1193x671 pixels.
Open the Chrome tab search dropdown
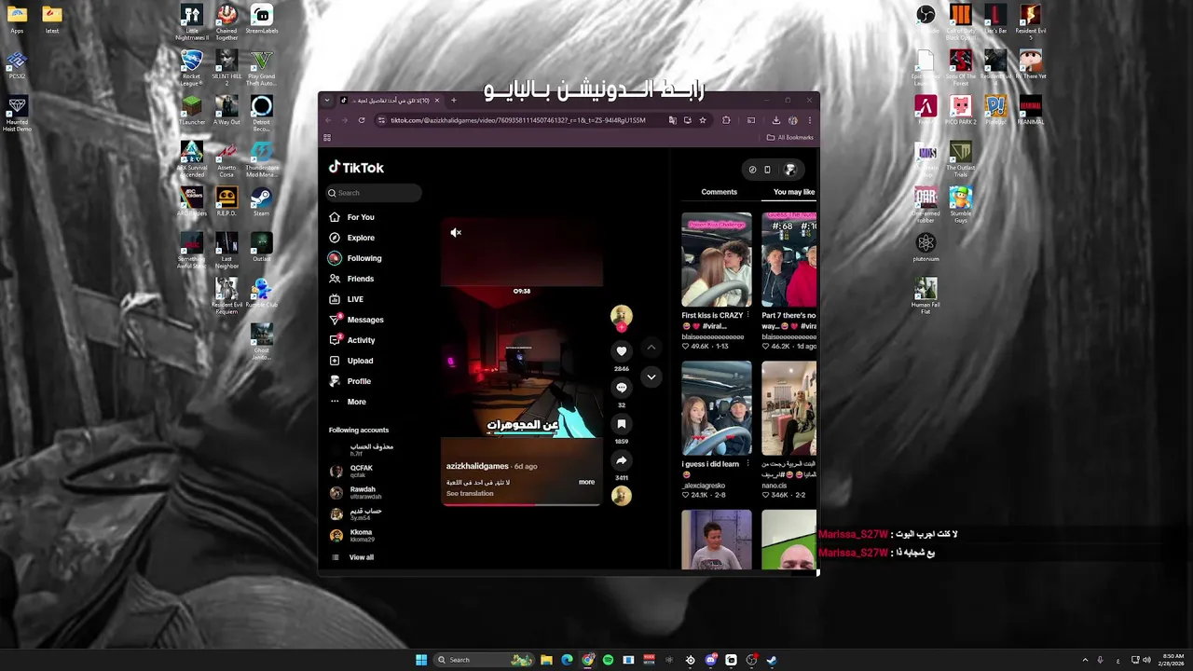coord(328,101)
